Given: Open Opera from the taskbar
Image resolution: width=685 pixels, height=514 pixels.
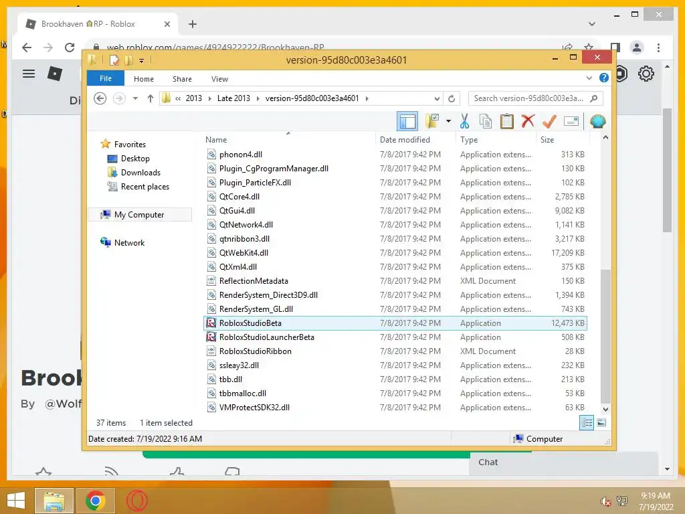Looking at the screenshot, I should click(x=137, y=501).
